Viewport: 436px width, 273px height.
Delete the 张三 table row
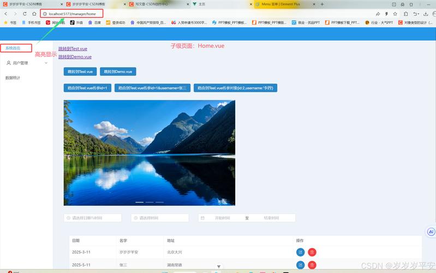pyautogui.click(x=312, y=265)
